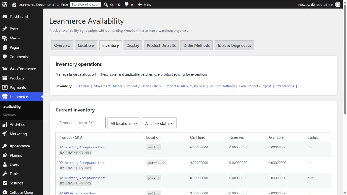Click the Ctrl+K search shortcut label
The height and width of the screenshot is (195, 347).
coord(115,5)
